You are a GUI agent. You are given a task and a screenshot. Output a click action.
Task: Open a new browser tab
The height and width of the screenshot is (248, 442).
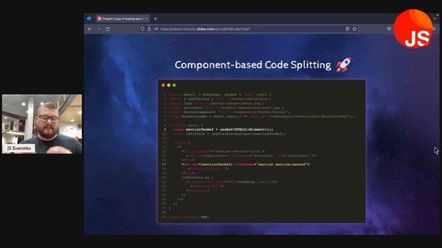pyautogui.click(x=155, y=19)
